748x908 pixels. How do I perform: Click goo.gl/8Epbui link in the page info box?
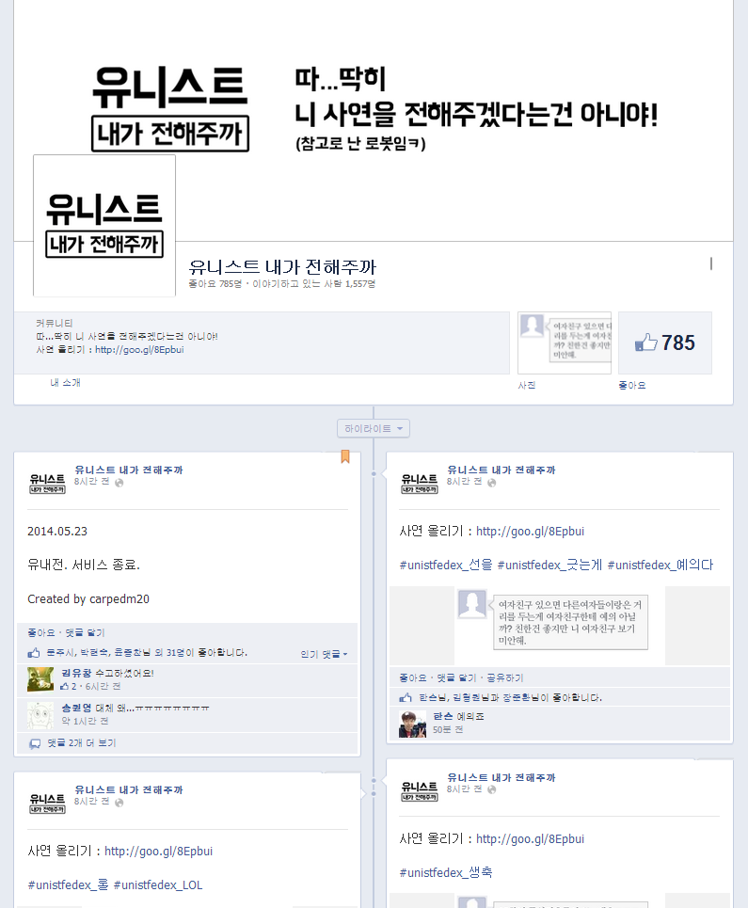click(x=139, y=350)
